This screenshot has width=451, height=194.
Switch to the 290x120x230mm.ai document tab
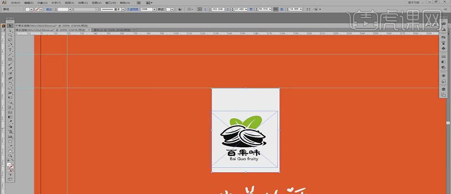coord(52,30)
